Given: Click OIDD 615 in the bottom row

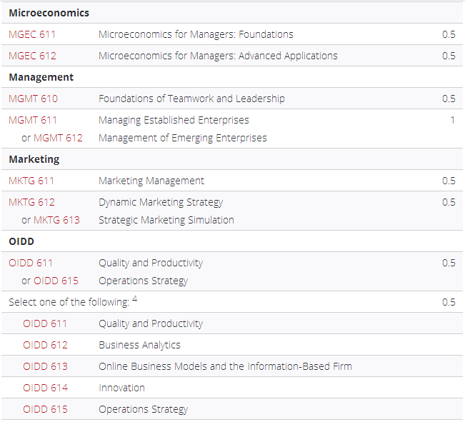Looking at the screenshot, I should 45,409.
